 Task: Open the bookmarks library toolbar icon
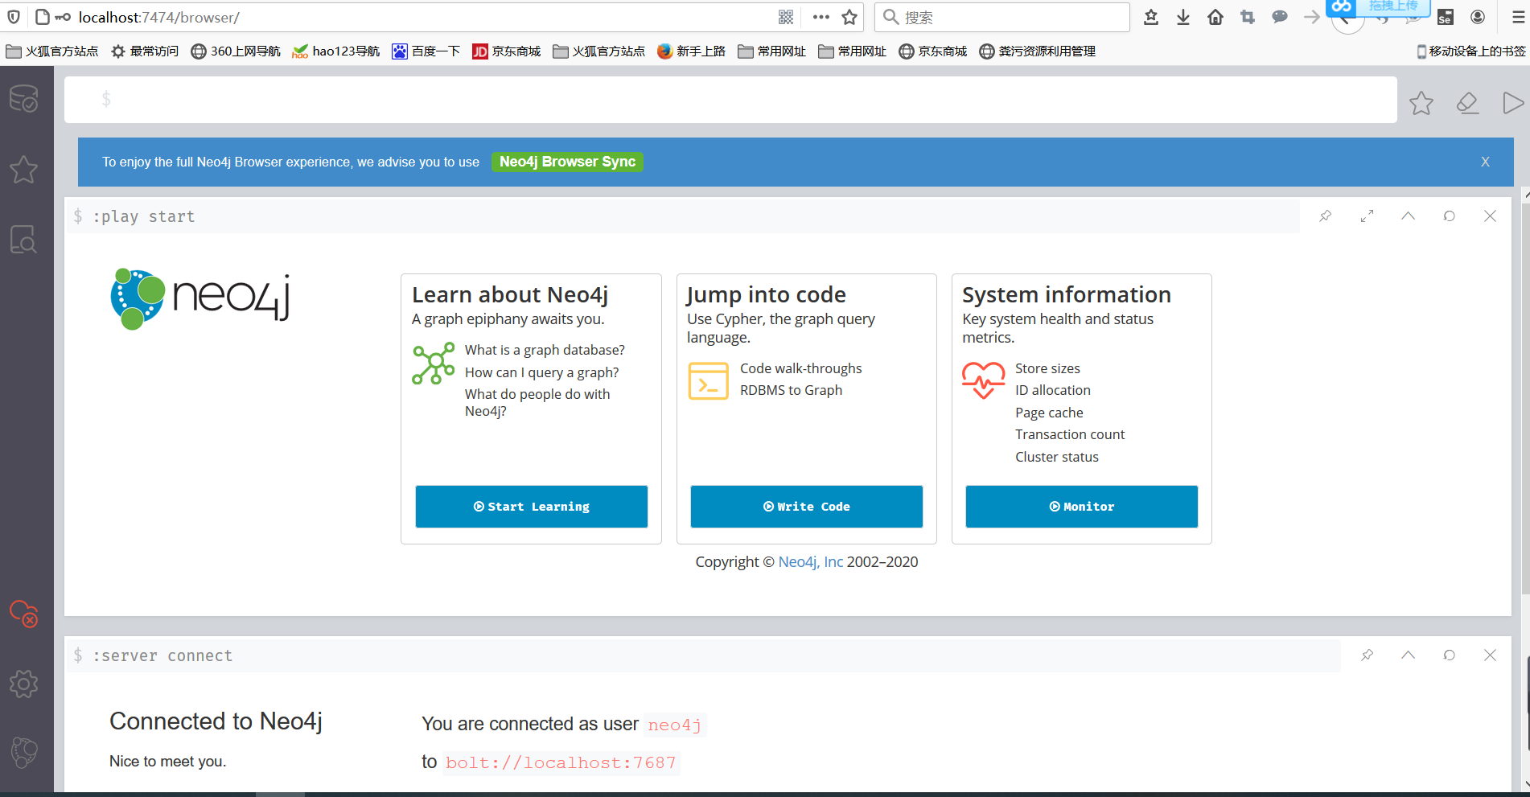coord(1151,17)
